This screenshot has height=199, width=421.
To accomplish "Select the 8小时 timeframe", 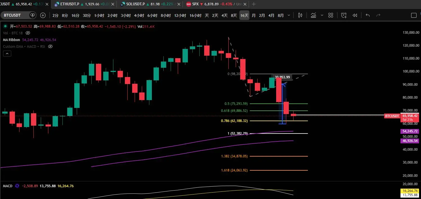I will pyautogui.click(x=166, y=15).
